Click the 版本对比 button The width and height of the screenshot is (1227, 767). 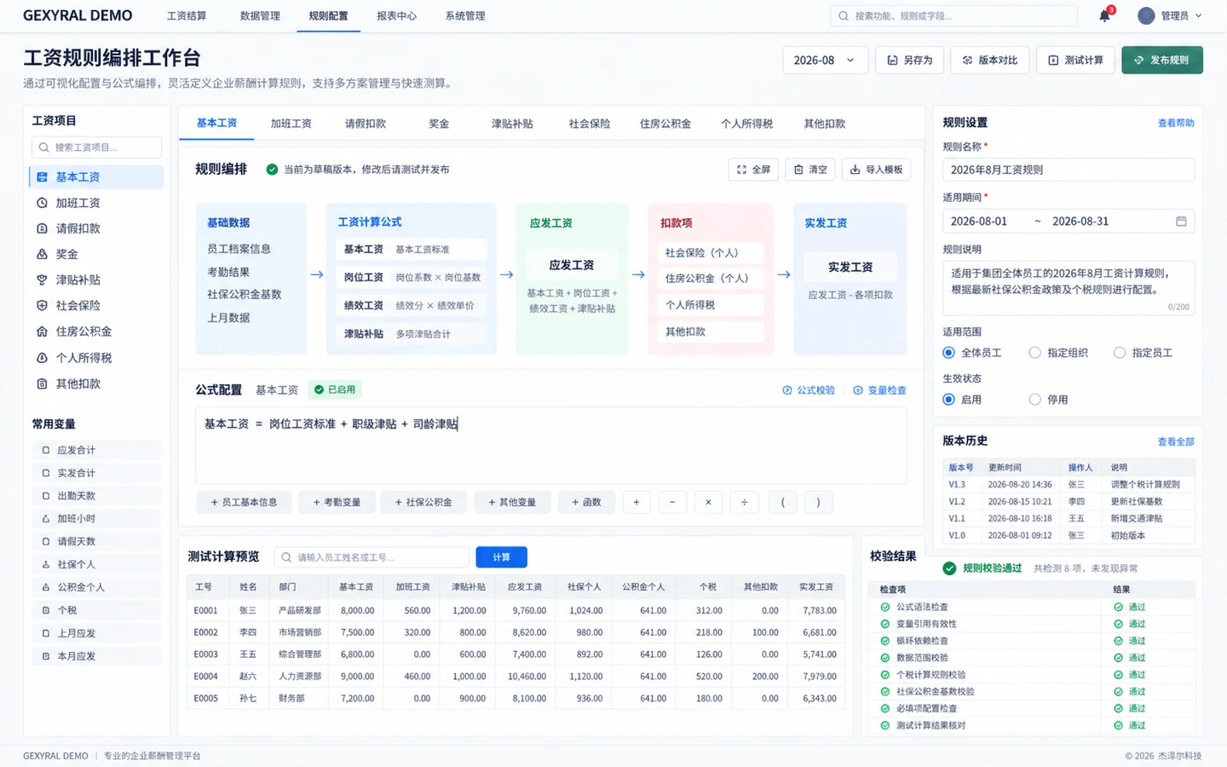990,61
